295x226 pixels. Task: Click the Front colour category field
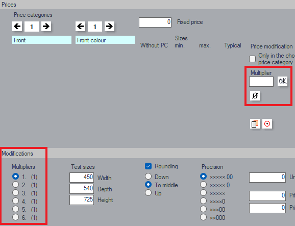[105, 40]
